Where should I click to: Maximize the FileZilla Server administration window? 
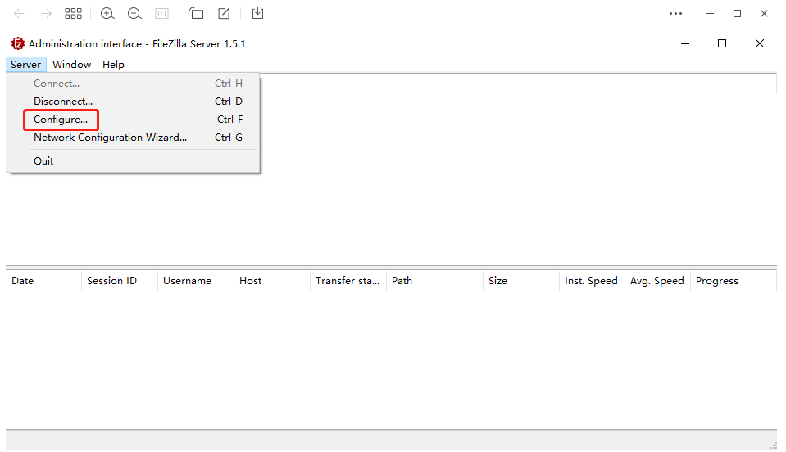(722, 44)
